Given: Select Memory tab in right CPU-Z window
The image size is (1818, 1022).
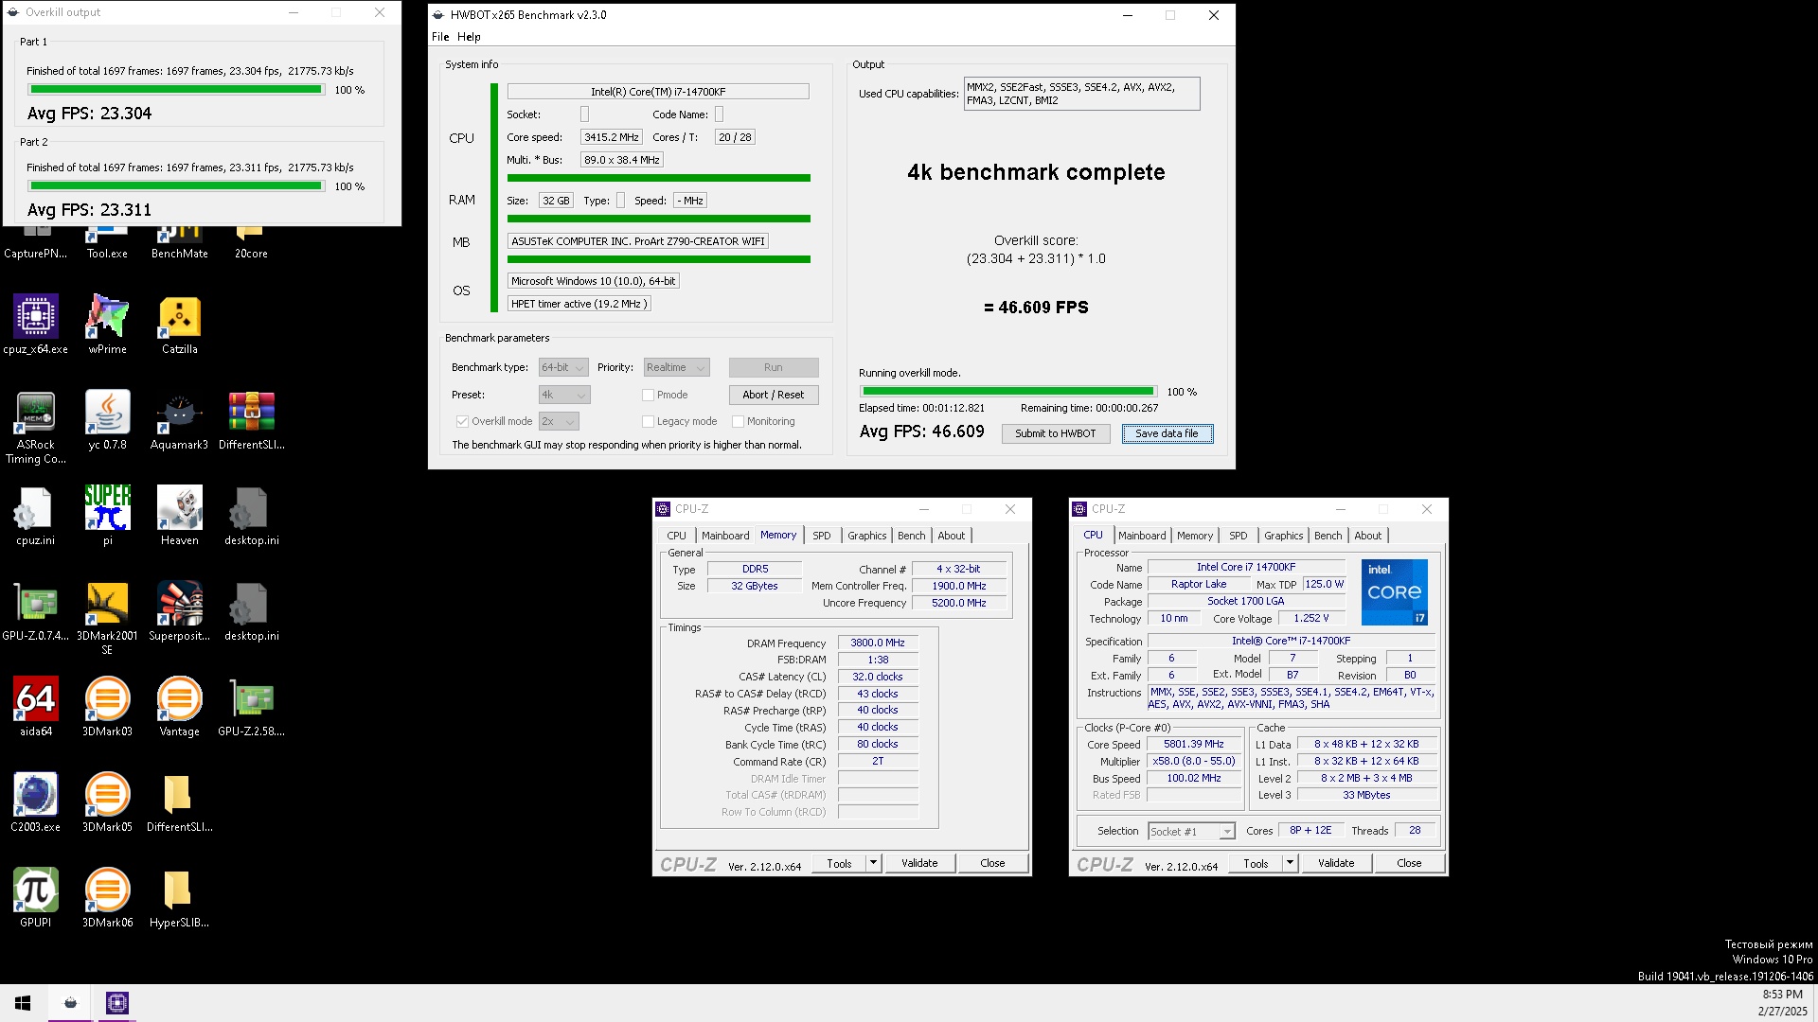Looking at the screenshot, I should pyautogui.click(x=1195, y=536).
